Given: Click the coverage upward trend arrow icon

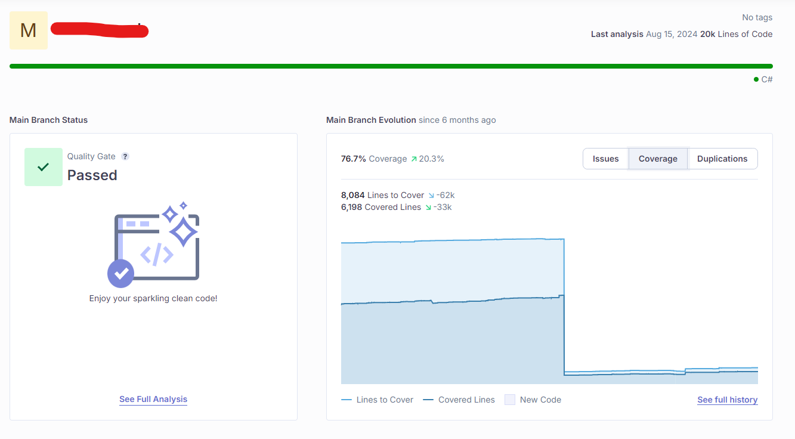Looking at the screenshot, I should (x=413, y=159).
